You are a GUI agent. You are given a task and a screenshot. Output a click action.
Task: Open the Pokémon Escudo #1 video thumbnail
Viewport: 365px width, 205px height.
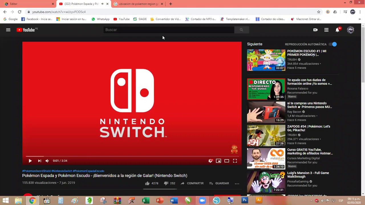click(x=266, y=60)
